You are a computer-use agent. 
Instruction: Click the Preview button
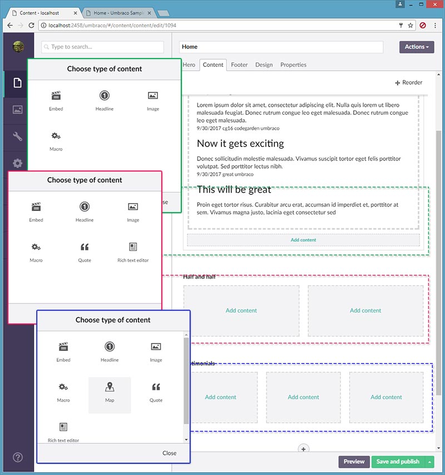[354, 462]
